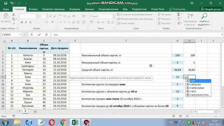Expand the formula bar with the chevron
The height and width of the screenshot is (126, 224).
[222, 35]
